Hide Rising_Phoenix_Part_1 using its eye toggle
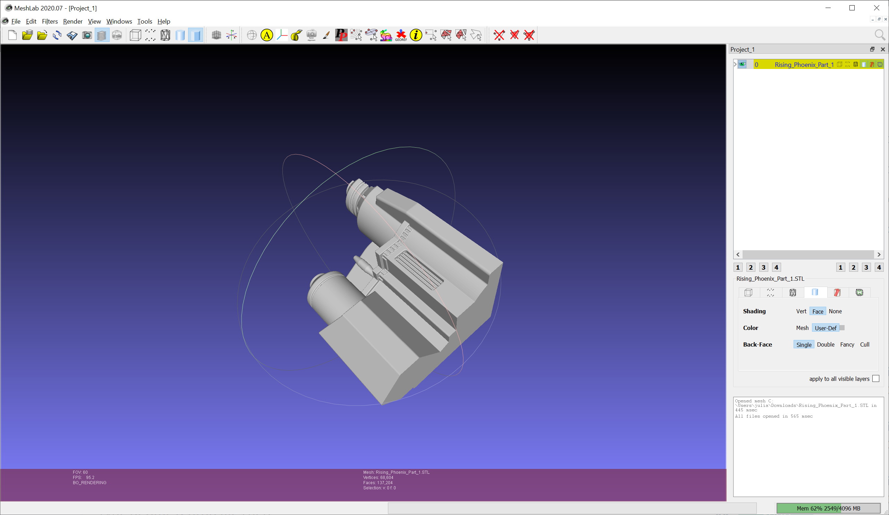The width and height of the screenshot is (889, 515). 743,64
